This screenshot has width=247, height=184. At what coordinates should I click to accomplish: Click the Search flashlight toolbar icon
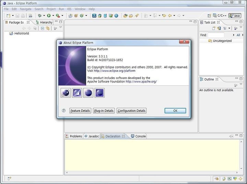[x=137, y=15]
